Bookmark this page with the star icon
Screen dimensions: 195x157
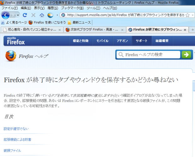click(x=187, y=15)
